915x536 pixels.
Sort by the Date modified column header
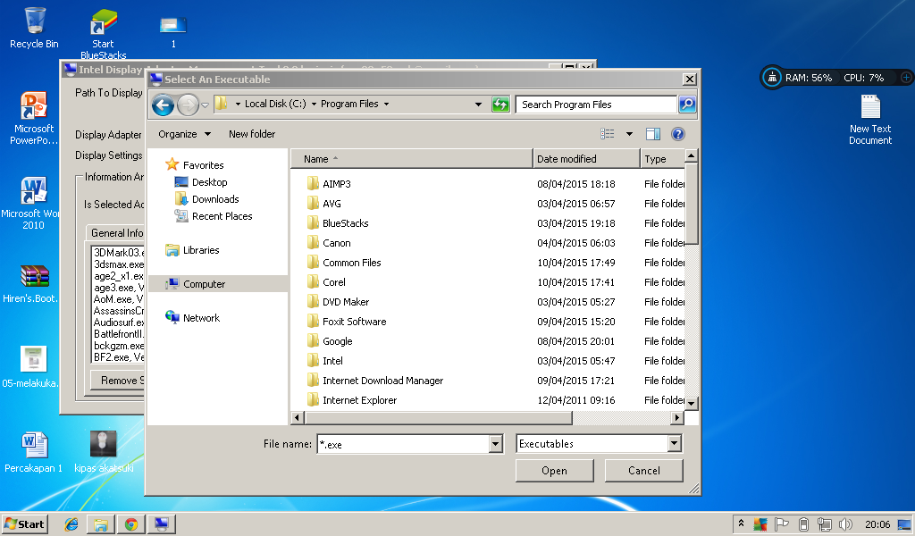point(586,159)
